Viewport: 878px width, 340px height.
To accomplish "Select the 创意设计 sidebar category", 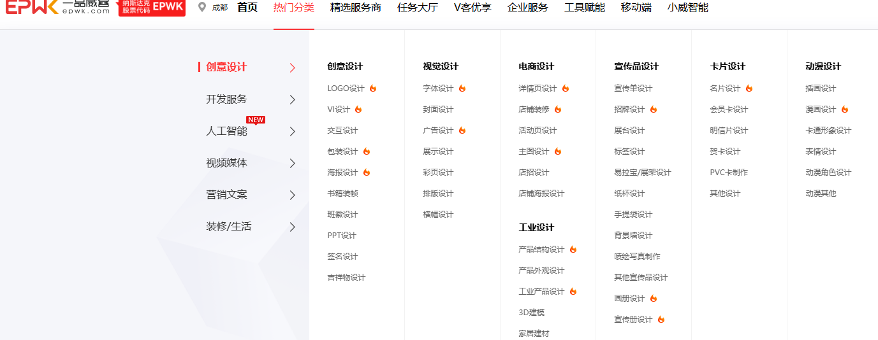I will [x=226, y=67].
